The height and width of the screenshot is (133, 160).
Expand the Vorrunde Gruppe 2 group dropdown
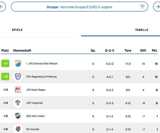(79, 7)
